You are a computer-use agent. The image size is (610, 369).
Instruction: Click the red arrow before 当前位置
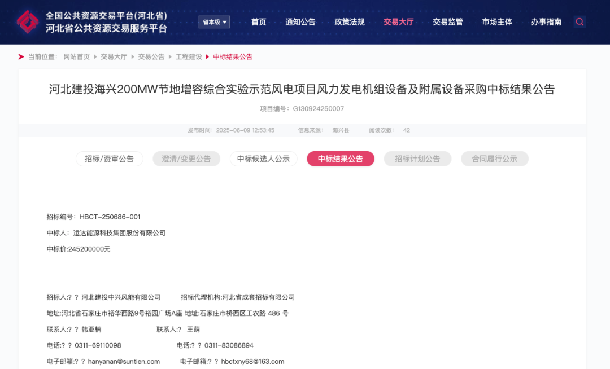21,57
